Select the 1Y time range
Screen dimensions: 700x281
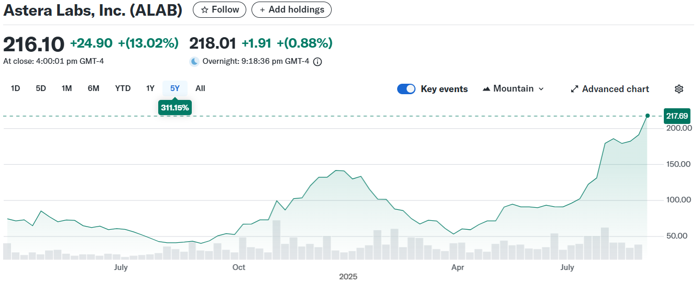pyautogui.click(x=150, y=88)
